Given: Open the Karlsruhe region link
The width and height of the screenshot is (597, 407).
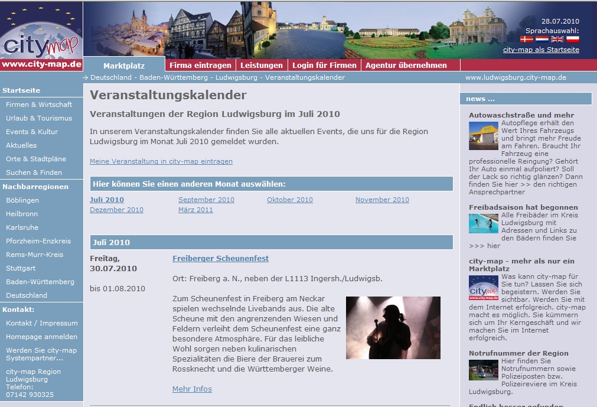Looking at the screenshot, I should click(22, 227).
